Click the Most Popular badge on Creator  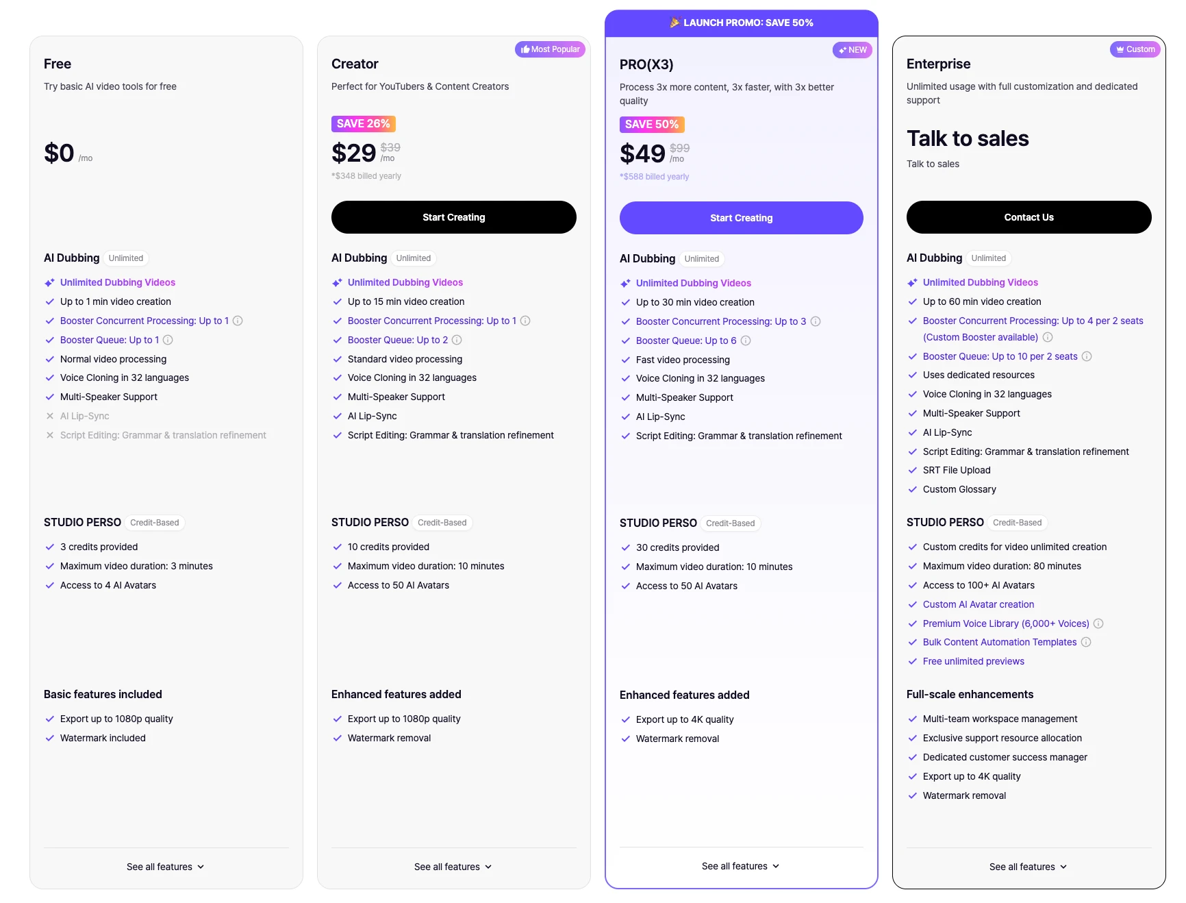click(x=550, y=49)
